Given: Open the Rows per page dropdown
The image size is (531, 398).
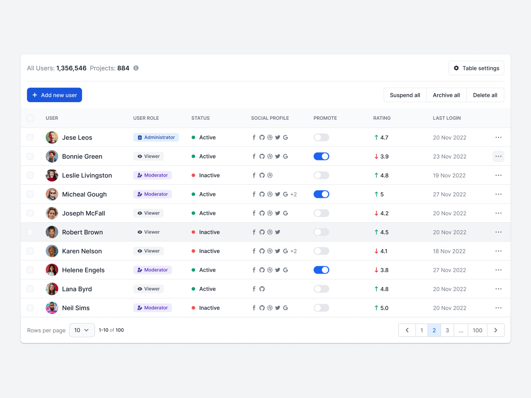Looking at the screenshot, I should 82,330.
